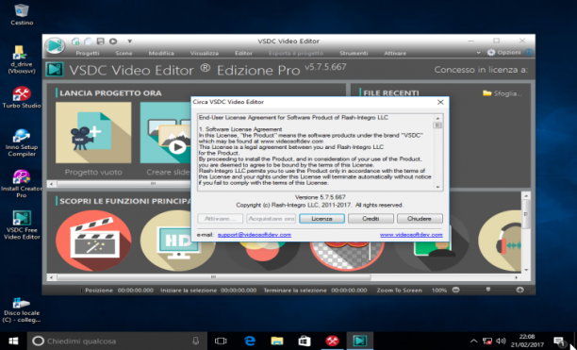Open the Strumenti ribbon tab
Screen dimensions: 577x350
click(354, 54)
